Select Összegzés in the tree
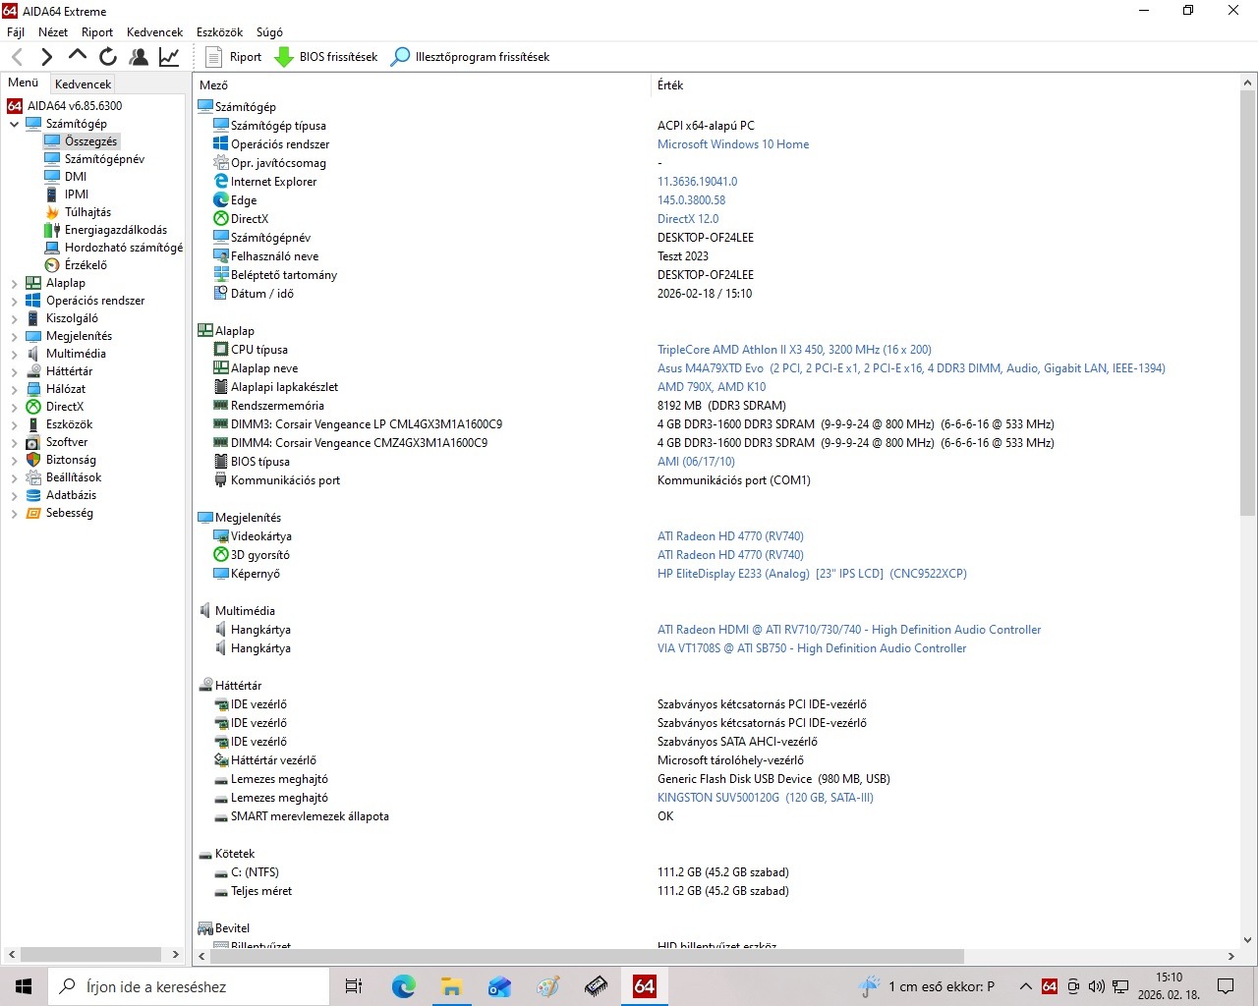The height and width of the screenshot is (1006, 1258). [90, 141]
